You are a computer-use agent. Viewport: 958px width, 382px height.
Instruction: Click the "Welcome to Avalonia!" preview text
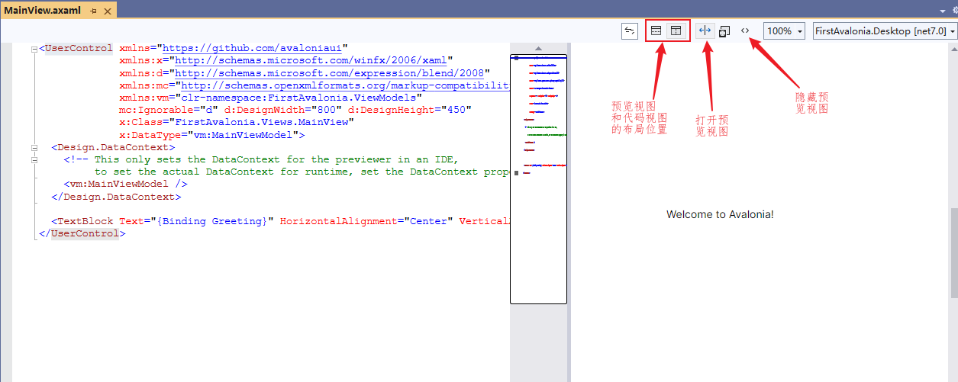(720, 214)
